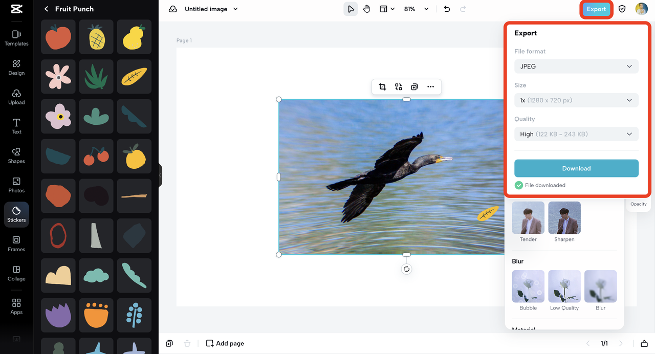Click the second floating toolbar icon

click(399, 87)
